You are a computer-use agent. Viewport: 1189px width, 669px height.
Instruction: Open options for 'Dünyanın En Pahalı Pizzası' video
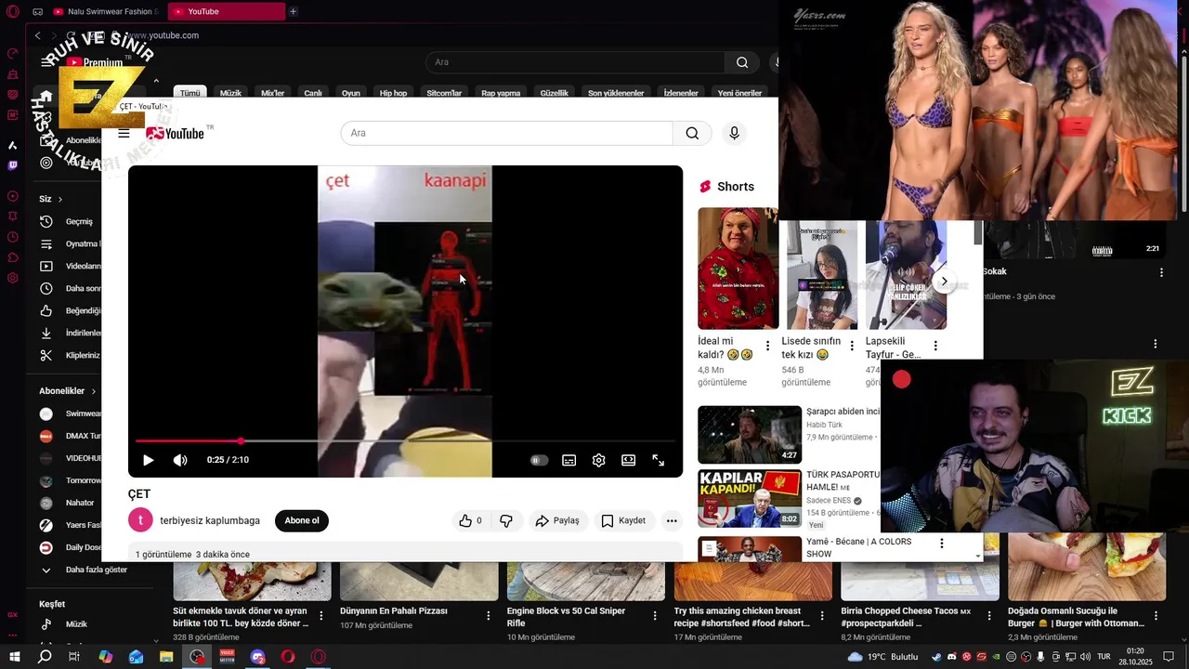click(x=489, y=615)
